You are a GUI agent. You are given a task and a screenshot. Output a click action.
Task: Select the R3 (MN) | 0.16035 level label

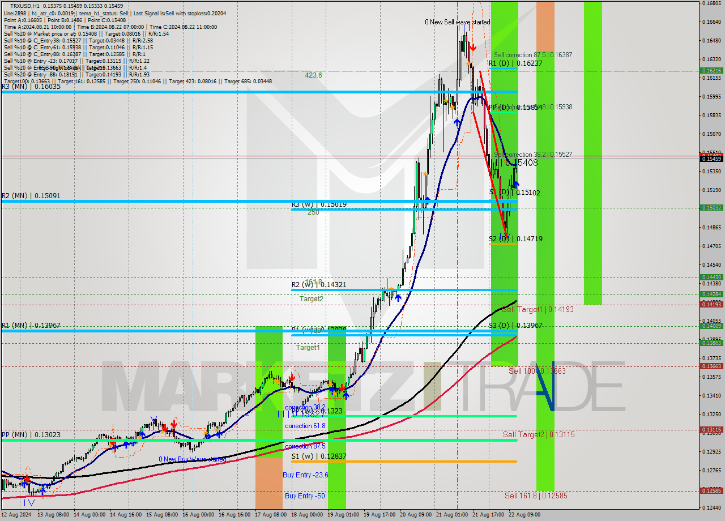[31, 87]
